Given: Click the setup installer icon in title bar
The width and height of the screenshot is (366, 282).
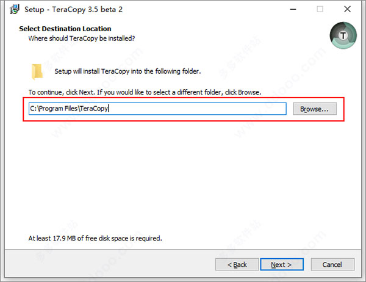Looking at the screenshot, I should (14, 9).
